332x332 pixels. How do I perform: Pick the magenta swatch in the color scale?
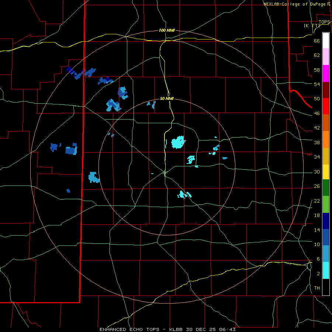[x=326, y=73]
